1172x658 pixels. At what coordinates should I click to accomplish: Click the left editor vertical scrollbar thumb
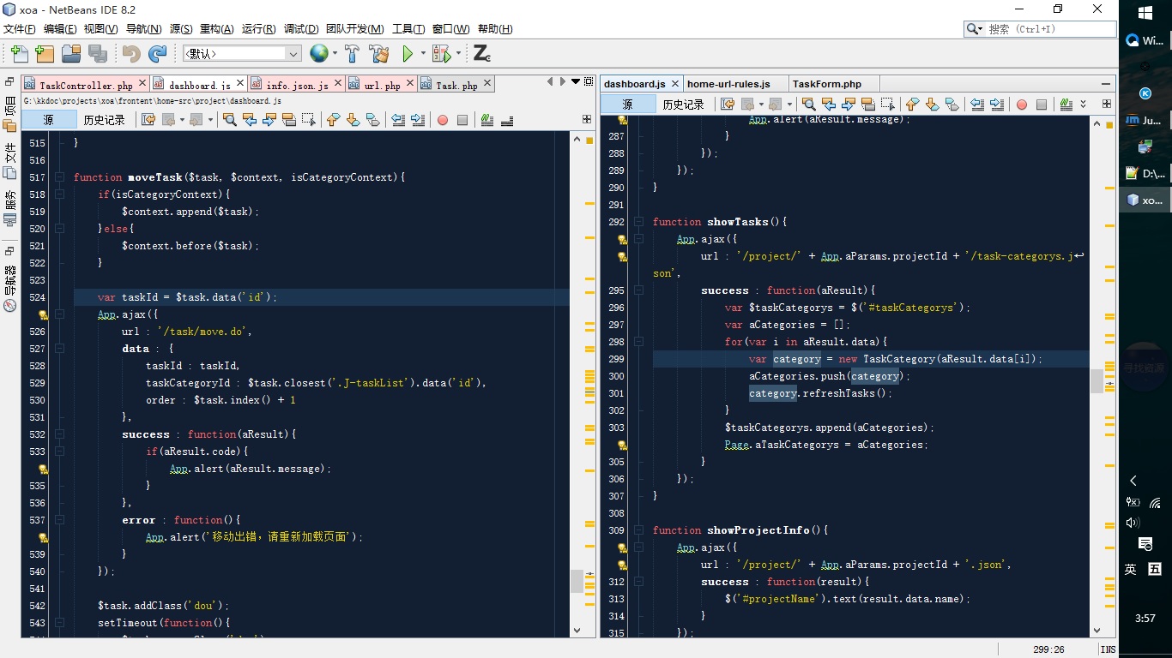[577, 582]
